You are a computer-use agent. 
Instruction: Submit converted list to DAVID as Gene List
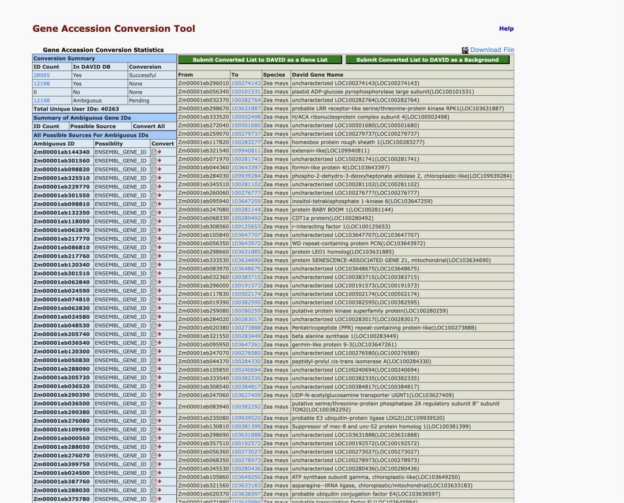[x=259, y=59]
